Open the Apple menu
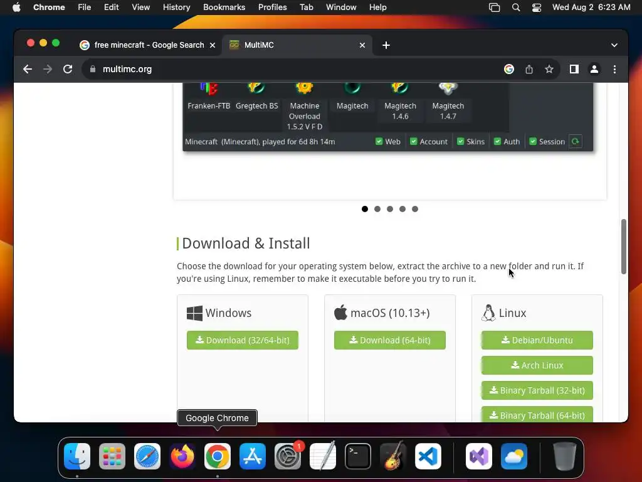This screenshot has width=642, height=482. tap(16, 8)
